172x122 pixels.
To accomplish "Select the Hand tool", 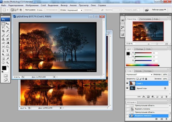I will pos(3,63).
